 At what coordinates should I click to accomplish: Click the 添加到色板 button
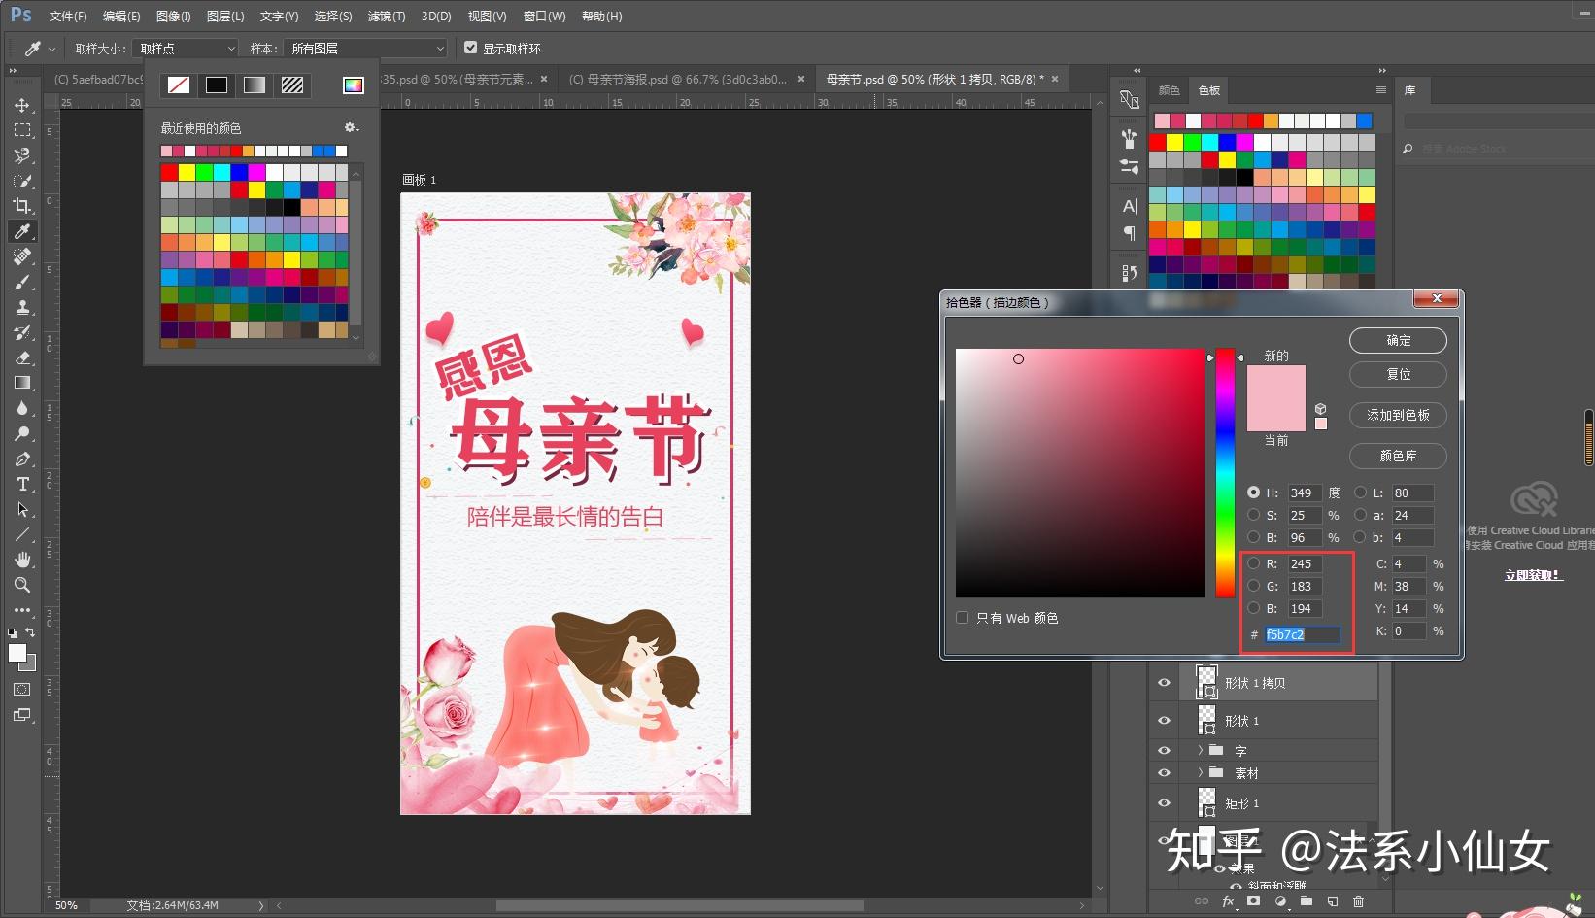[x=1398, y=415]
